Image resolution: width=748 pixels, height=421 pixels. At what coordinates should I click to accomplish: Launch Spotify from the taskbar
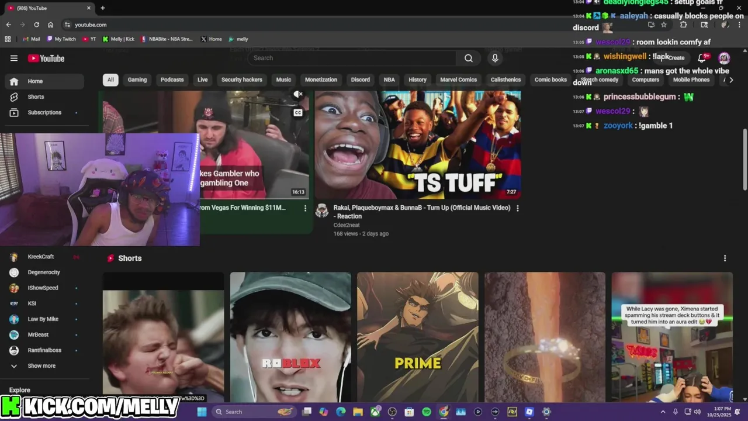(x=427, y=412)
